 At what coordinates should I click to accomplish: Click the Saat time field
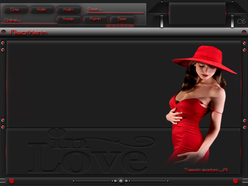[115, 10]
